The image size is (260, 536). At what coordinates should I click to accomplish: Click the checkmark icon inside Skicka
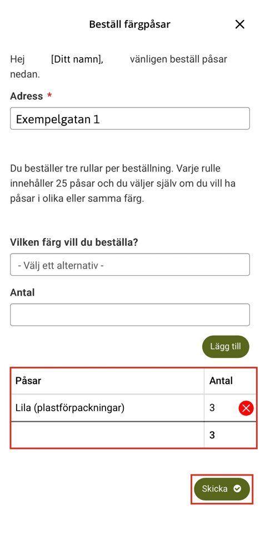click(237, 489)
